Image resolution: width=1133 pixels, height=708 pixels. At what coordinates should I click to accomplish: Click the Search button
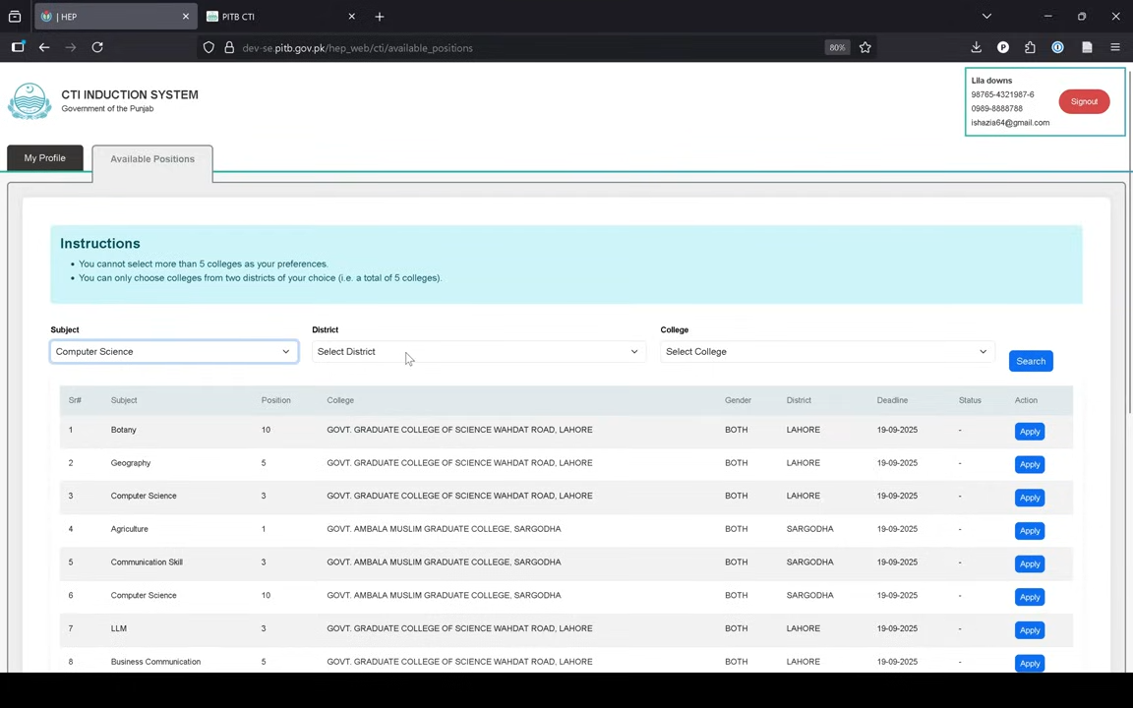click(x=1030, y=361)
